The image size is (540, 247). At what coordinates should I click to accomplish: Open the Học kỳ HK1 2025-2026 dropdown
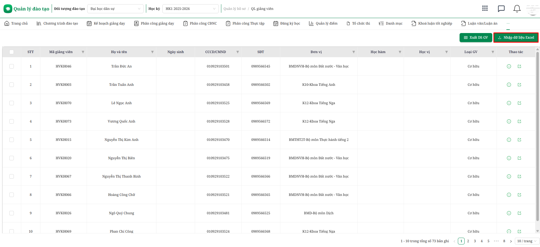[191, 9]
